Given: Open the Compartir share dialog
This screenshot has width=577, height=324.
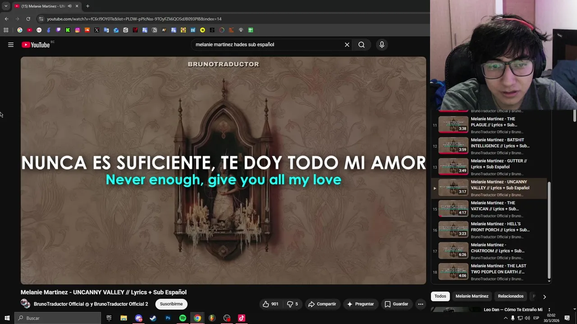Looking at the screenshot, I should (322, 304).
